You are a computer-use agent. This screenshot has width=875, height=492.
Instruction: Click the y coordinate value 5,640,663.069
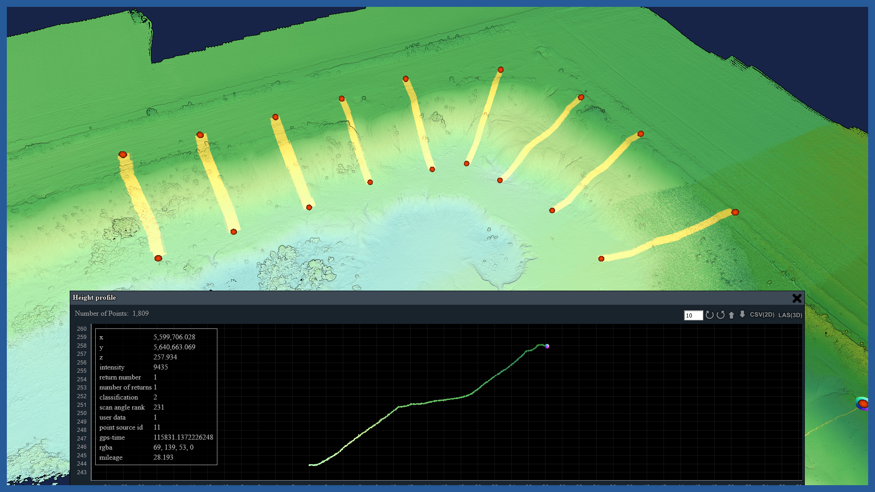click(x=174, y=347)
